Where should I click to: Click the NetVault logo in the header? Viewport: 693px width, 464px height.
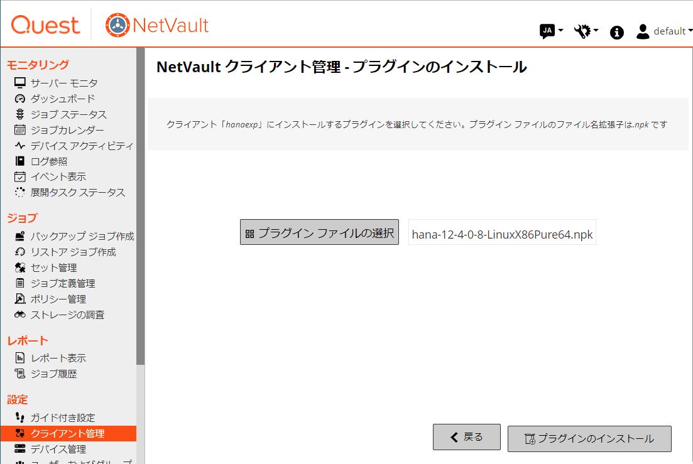coord(157,25)
